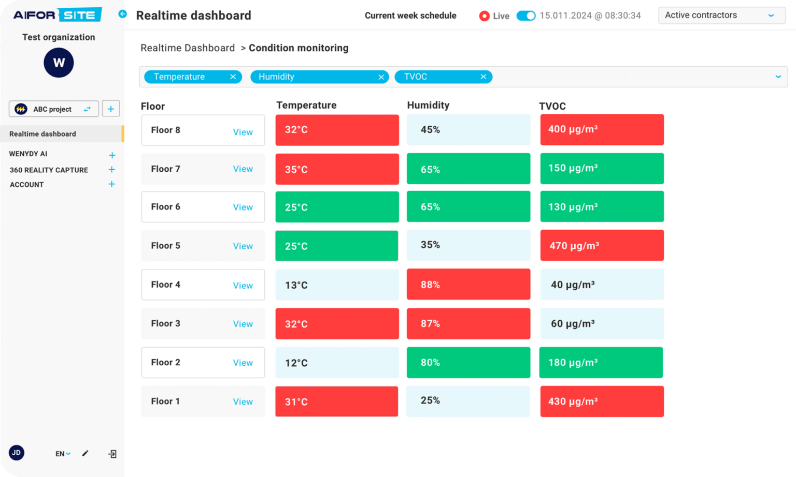Expand the 360 REALITY CAPTURE section

[111, 170]
